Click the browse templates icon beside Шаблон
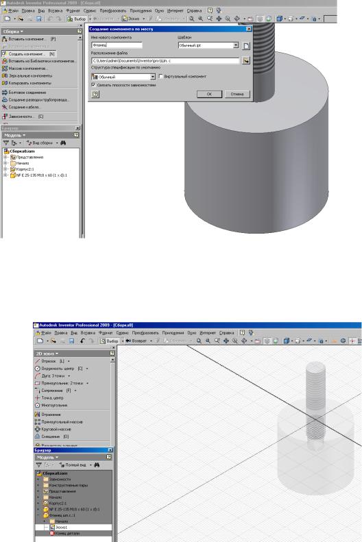The width and height of the screenshot is (362, 542). (x=246, y=46)
